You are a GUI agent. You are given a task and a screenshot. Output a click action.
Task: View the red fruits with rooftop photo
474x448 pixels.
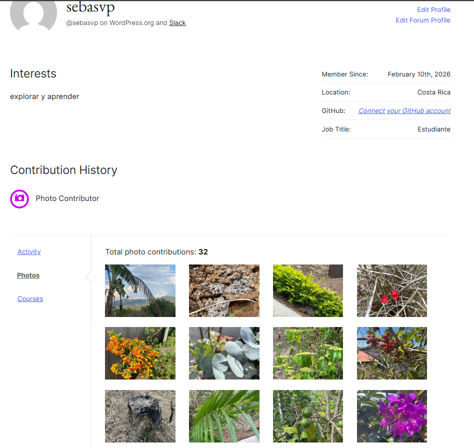(391, 353)
